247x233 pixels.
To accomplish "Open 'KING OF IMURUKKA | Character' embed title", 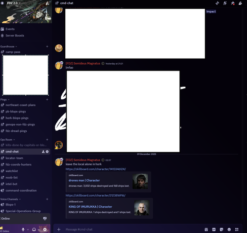I will pos(90,207).
